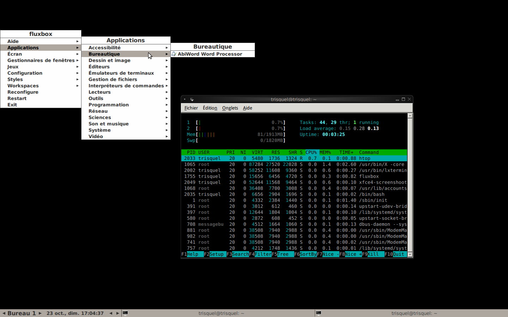
Task: Click previous-window arrow right of the clock
Action: pyautogui.click(x=111, y=313)
